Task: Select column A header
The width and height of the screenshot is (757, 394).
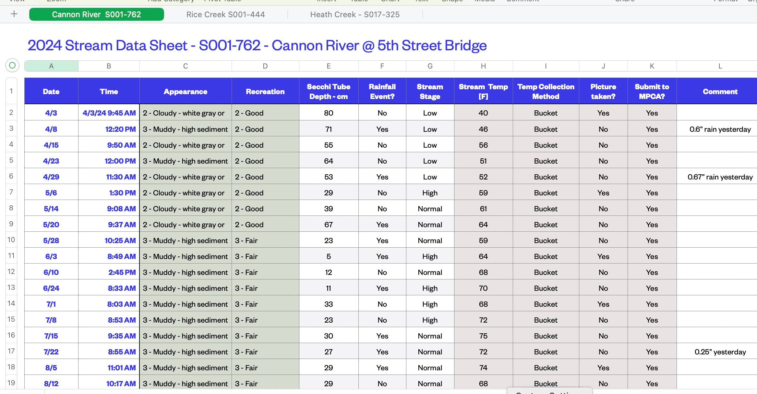Action: pos(51,66)
